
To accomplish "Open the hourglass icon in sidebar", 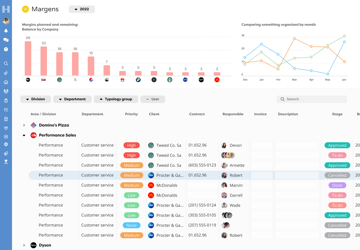I will tap(6, 162).
